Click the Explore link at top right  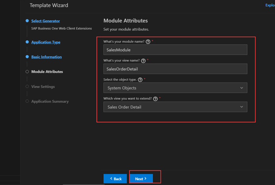270,6
